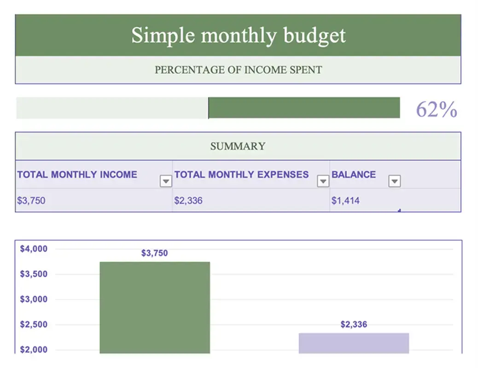Viewport: 478px width, 368px height.
Task: Select the $2,336 chart data label
Action: click(353, 324)
